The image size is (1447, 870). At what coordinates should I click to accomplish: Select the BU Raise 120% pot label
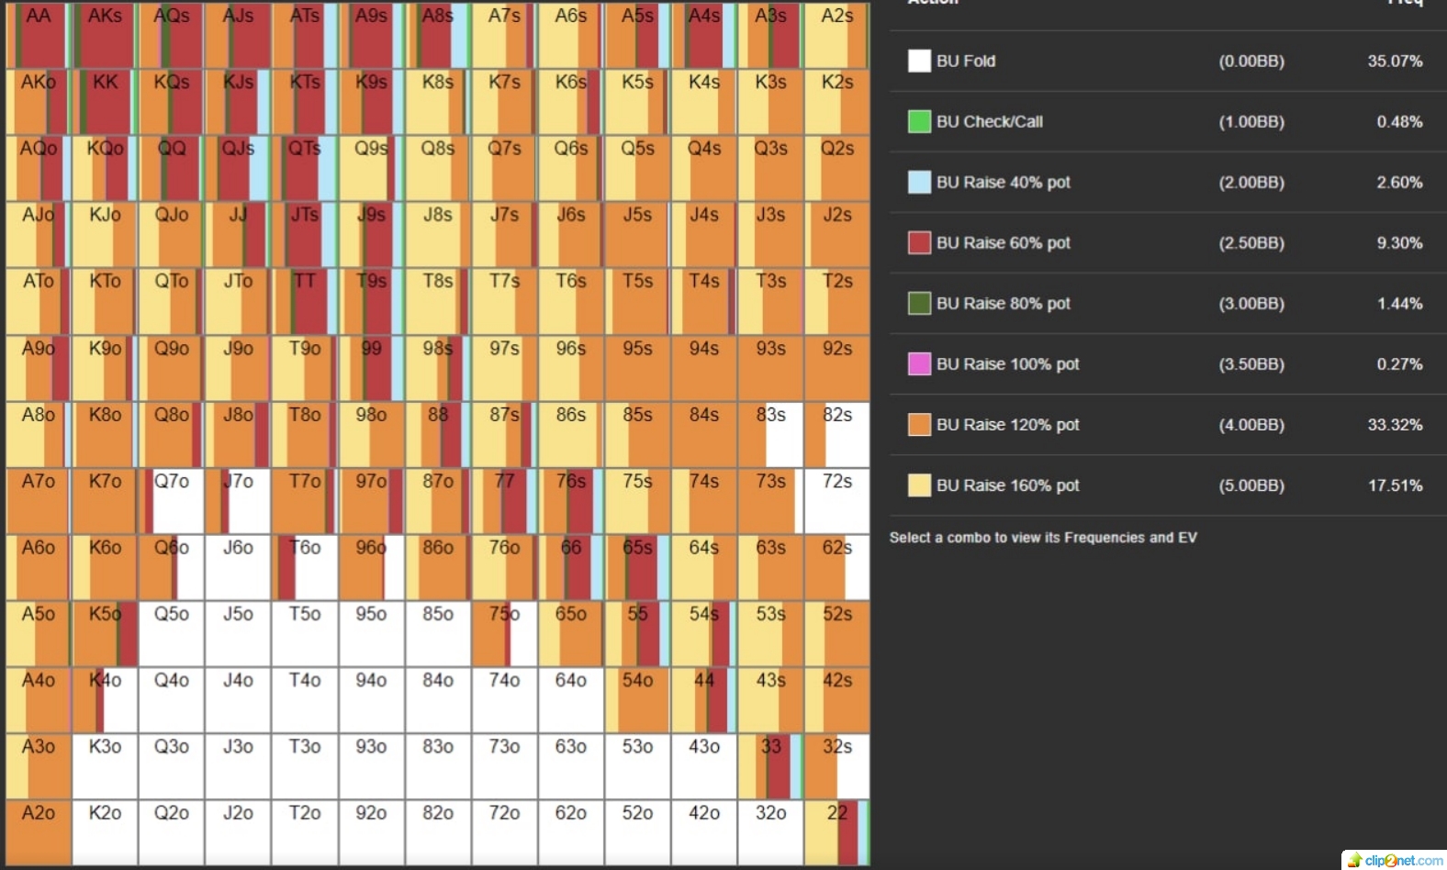point(1008,424)
